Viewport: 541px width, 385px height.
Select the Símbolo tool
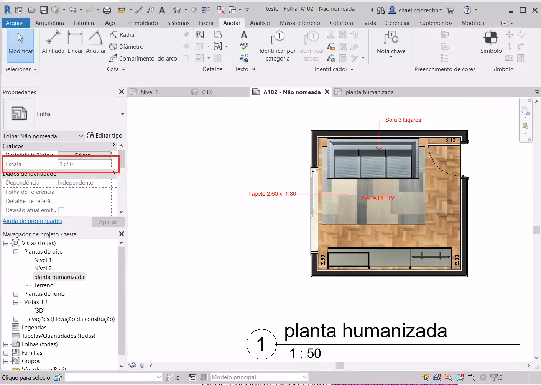491,43
